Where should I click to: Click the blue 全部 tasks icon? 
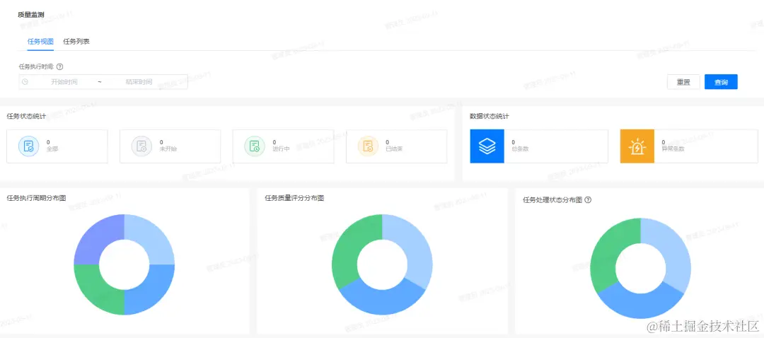(x=29, y=146)
